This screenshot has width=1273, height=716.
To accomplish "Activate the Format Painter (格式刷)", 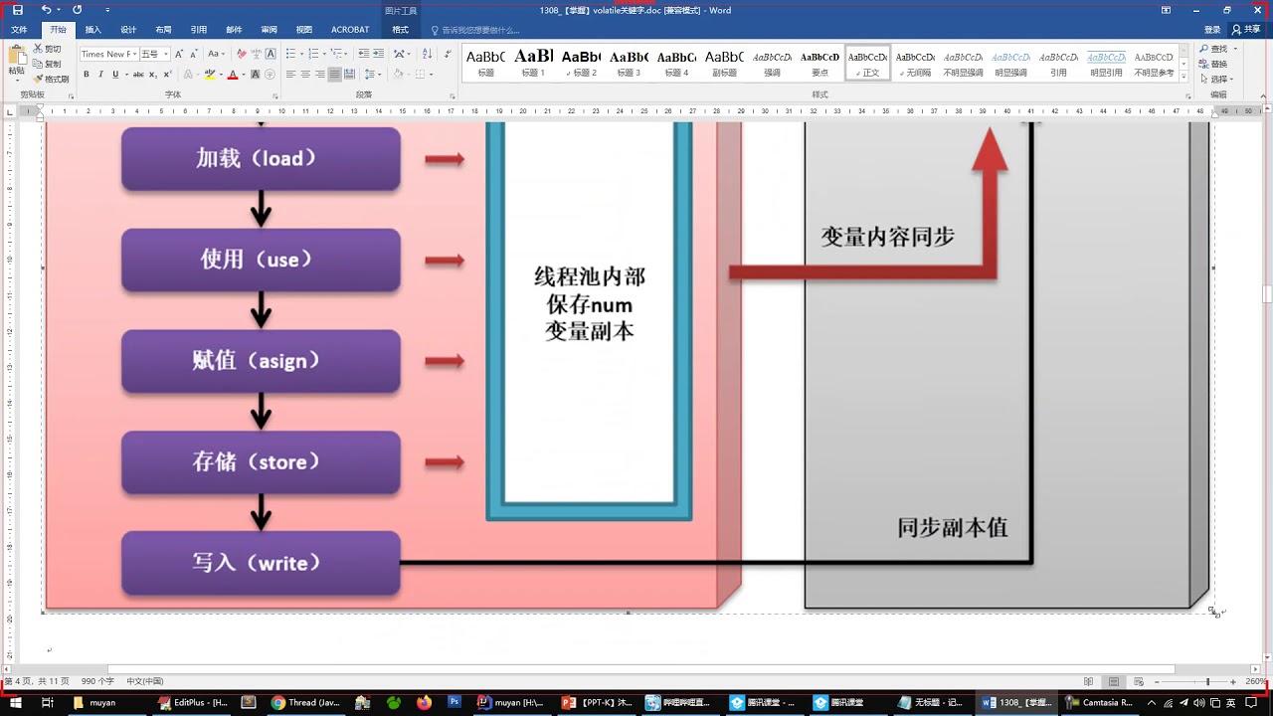I will (51, 79).
